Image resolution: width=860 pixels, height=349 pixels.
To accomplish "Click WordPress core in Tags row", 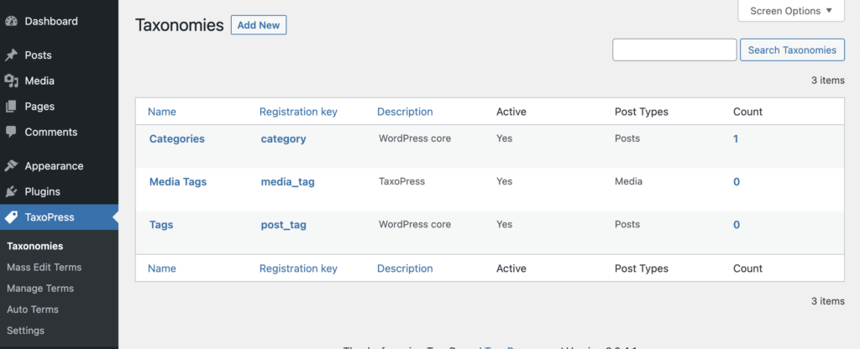I will 415,224.
